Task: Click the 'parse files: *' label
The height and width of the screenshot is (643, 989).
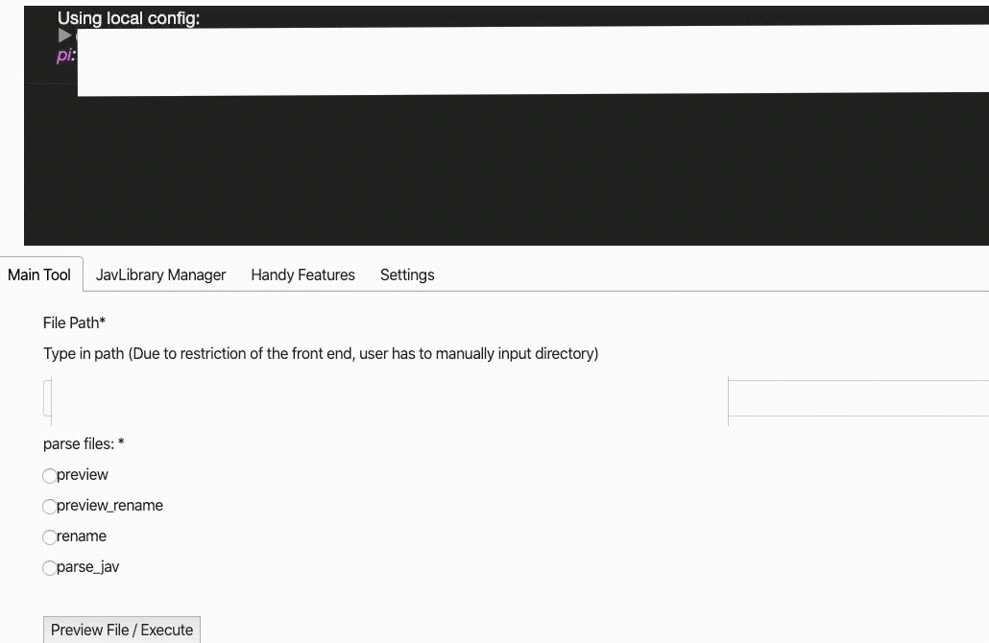Action: (x=84, y=443)
